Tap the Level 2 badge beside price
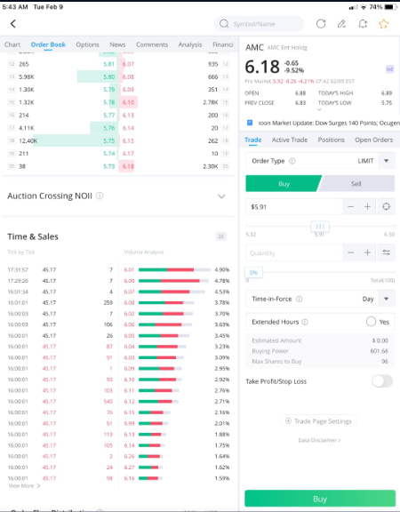The width and height of the screenshot is (400, 512). (x=389, y=69)
